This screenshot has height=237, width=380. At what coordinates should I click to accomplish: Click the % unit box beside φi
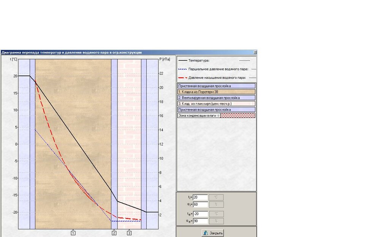coord(216,204)
